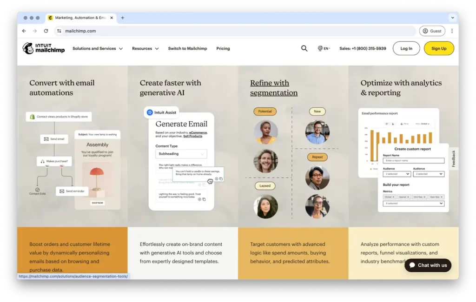
Task: Remove the Click Rate metric chip
Action: click(x=424, y=197)
